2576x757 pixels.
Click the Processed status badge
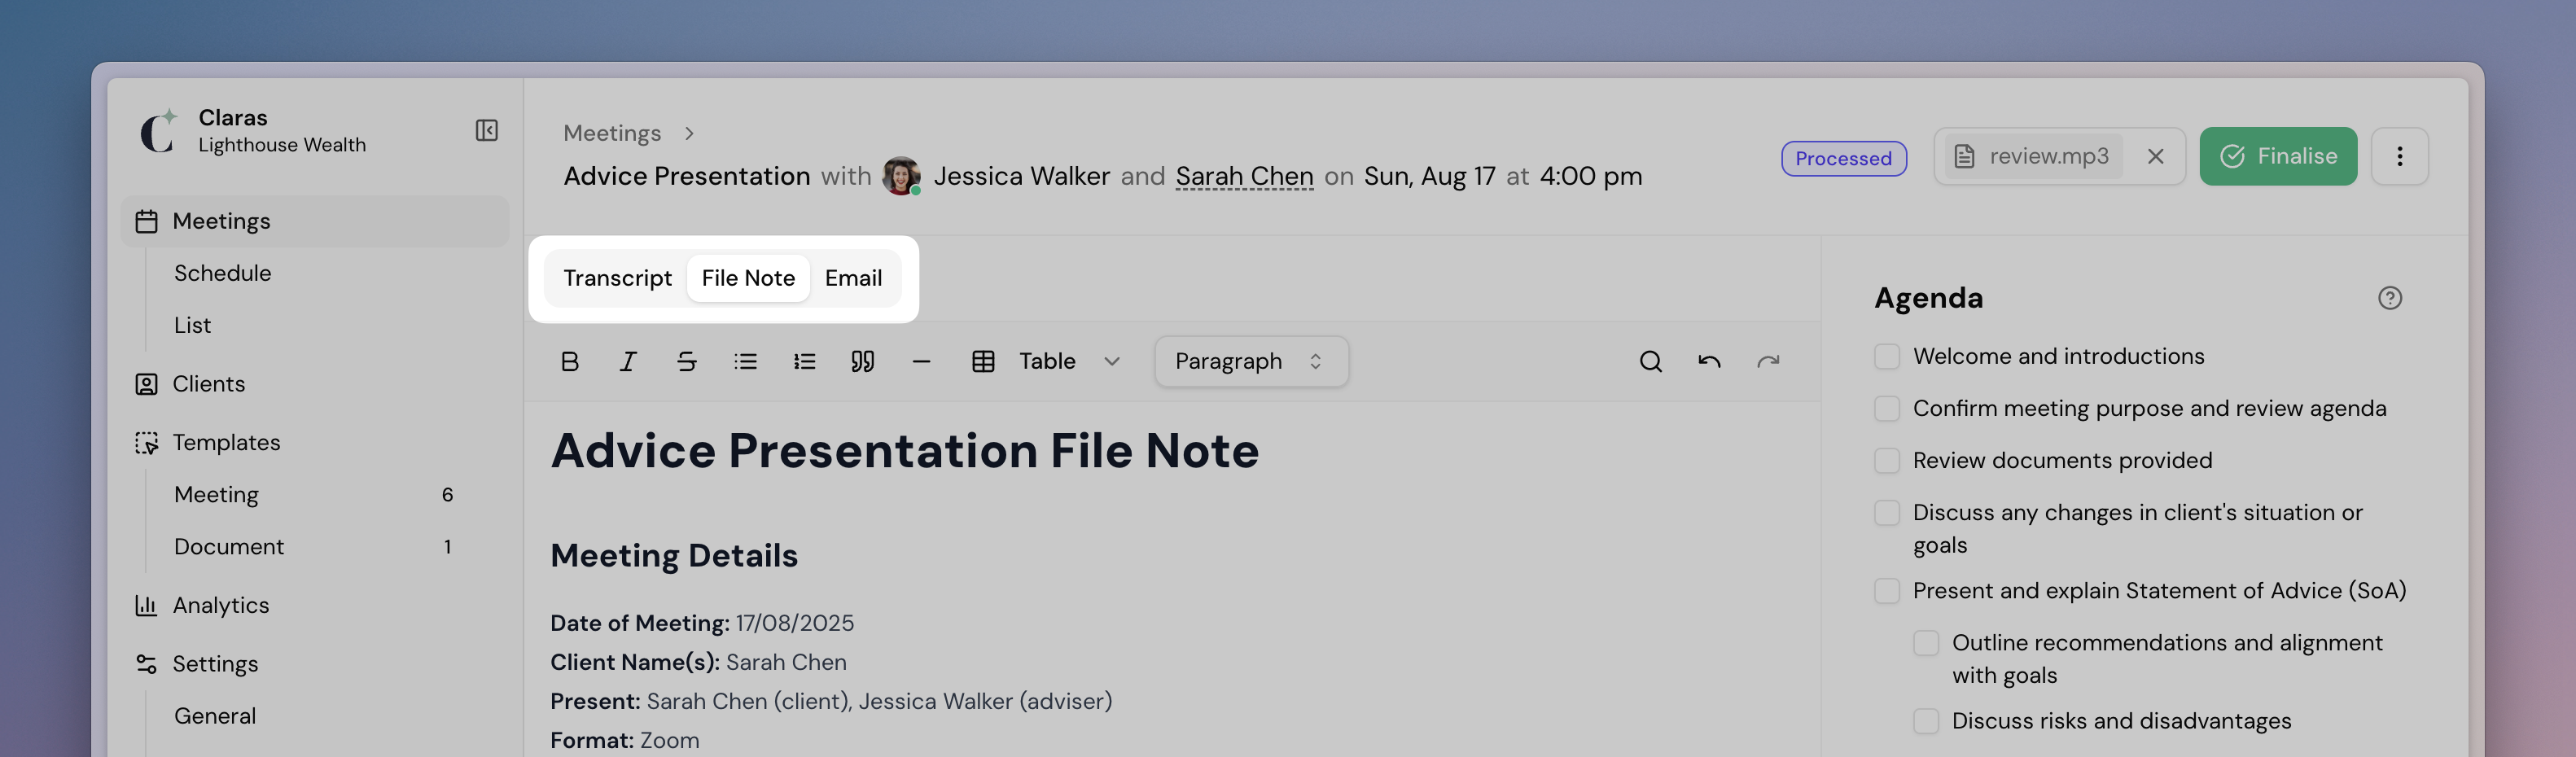1843,158
